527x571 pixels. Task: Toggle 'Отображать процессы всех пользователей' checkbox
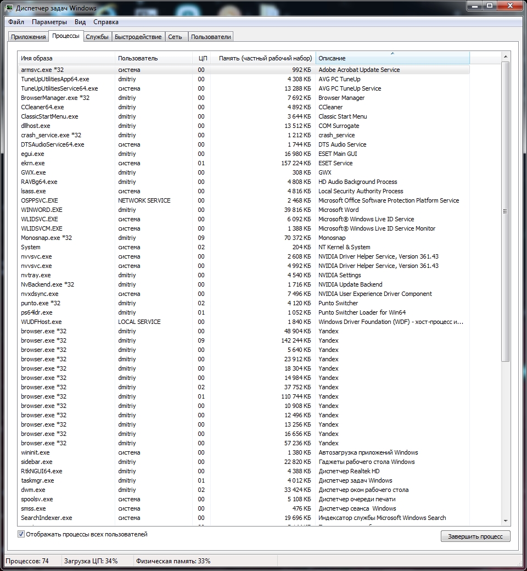(21, 534)
